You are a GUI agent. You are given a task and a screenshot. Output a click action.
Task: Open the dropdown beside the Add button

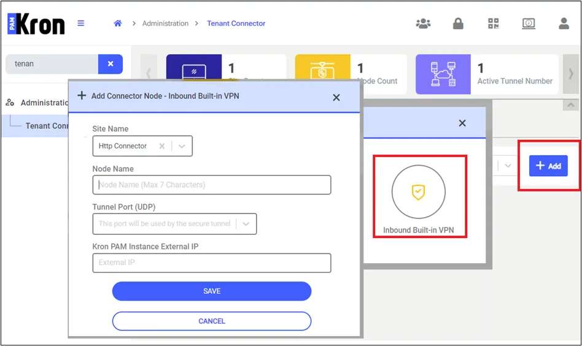click(x=508, y=166)
